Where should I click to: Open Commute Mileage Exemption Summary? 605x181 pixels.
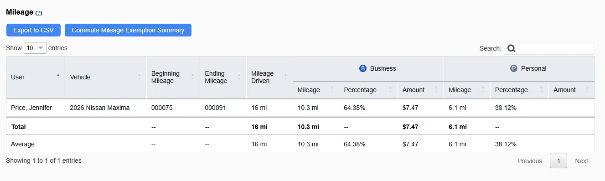tap(128, 30)
